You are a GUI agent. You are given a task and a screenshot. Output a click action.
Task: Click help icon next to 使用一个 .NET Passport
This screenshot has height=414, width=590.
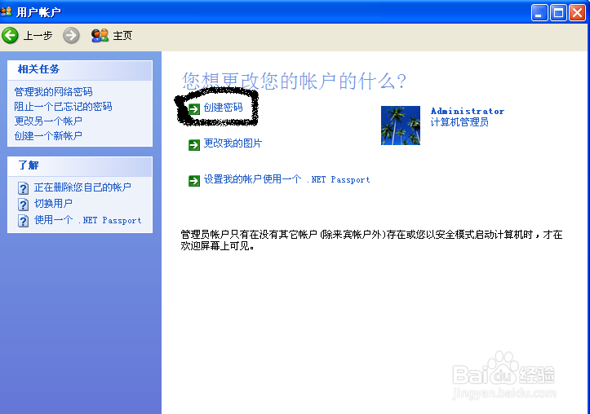24,221
